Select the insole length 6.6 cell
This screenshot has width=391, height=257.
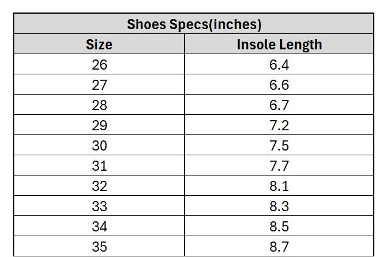coord(279,84)
